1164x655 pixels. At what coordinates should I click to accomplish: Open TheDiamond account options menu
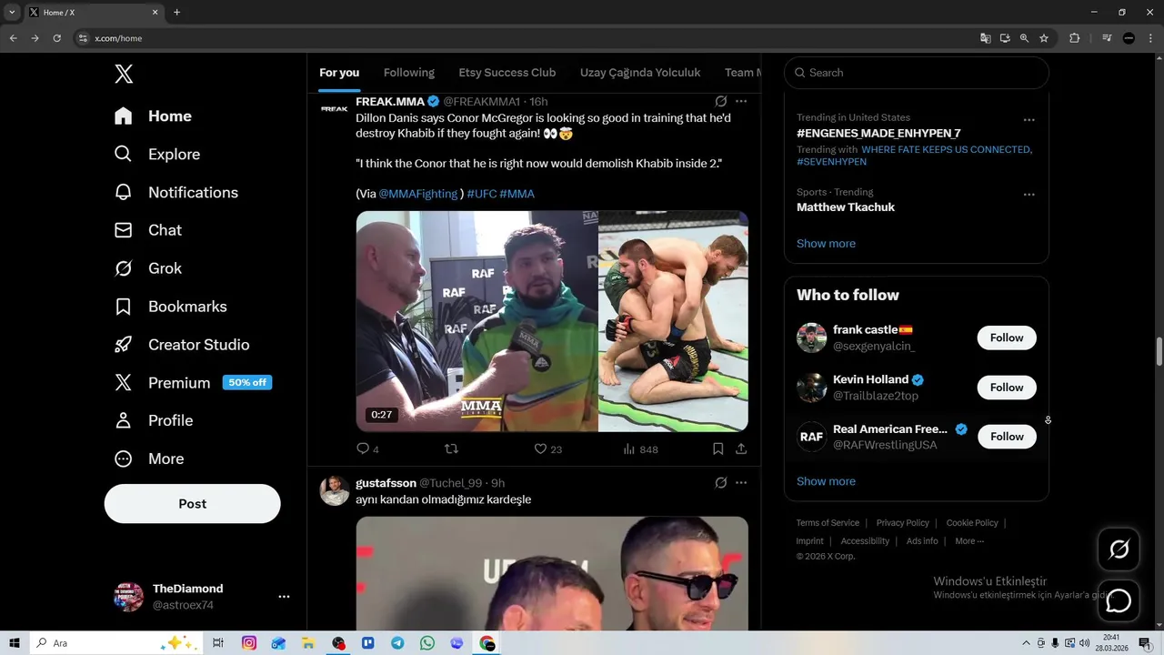point(284,597)
